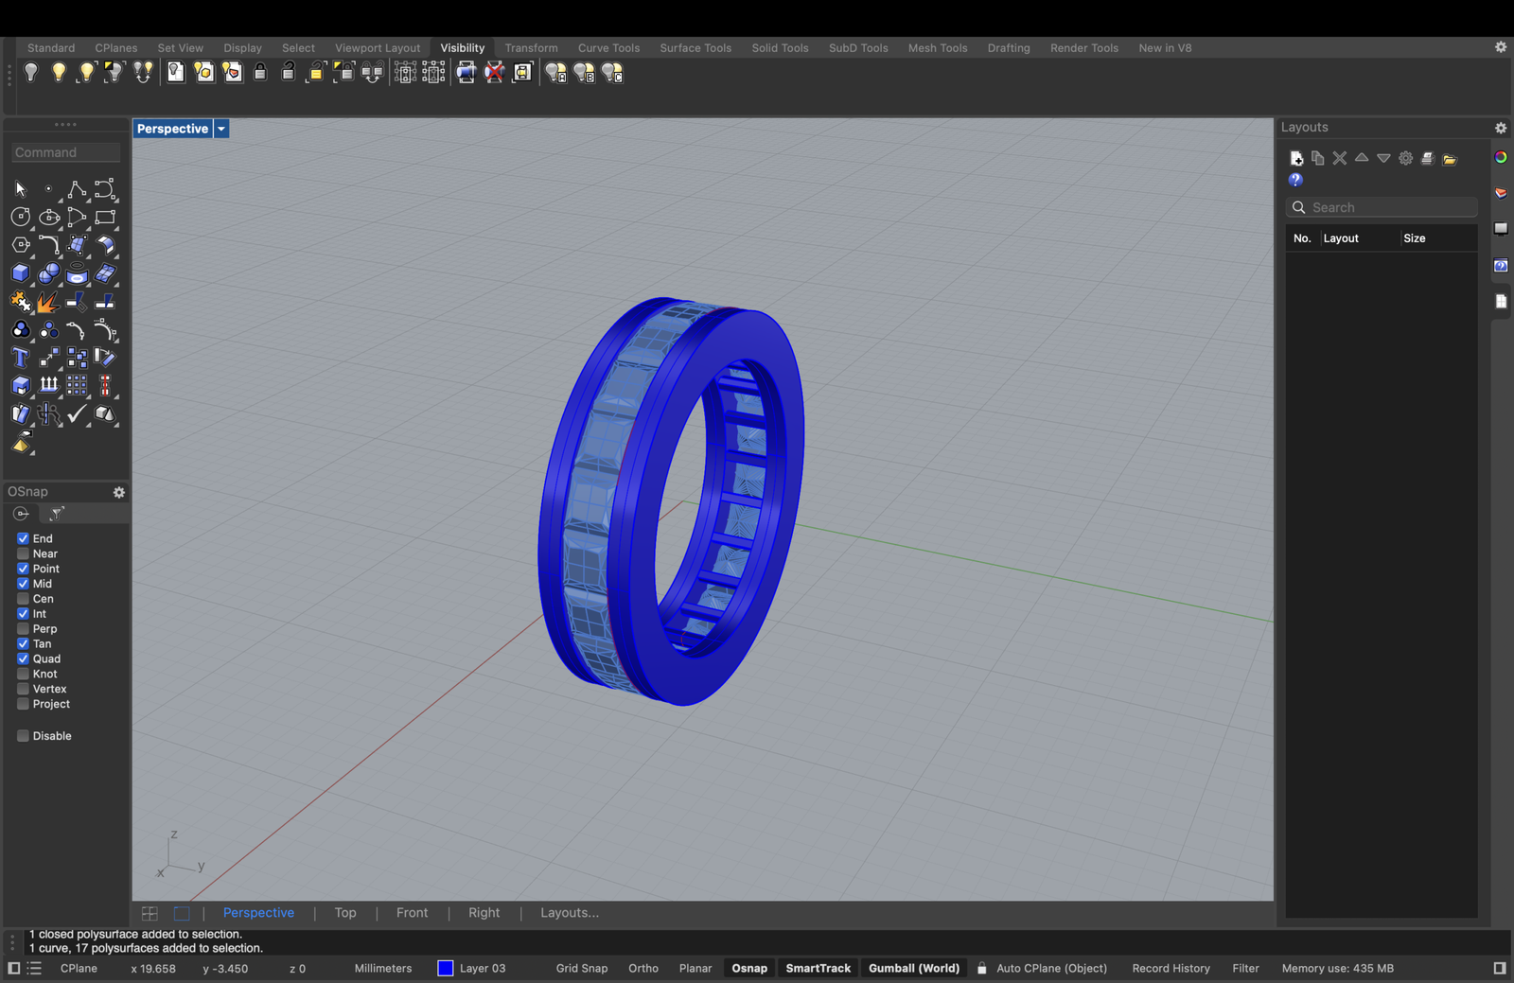Open the Perspective viewport dropdown arrow
Image resolution: width=1514 pixels, height=983 pixels.
point(221,129)
